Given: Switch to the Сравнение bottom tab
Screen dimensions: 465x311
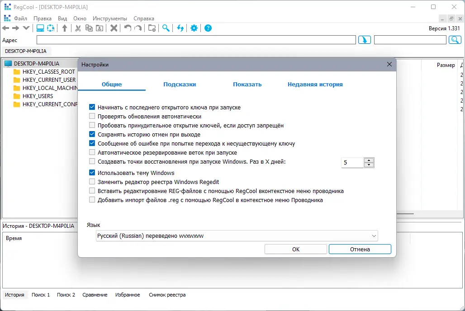Looking at the screenshot, I should point(95,295).
